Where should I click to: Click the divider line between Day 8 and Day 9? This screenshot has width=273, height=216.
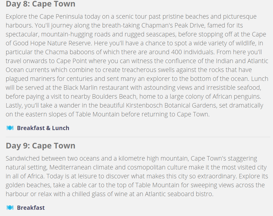click(x=138, y=137)
